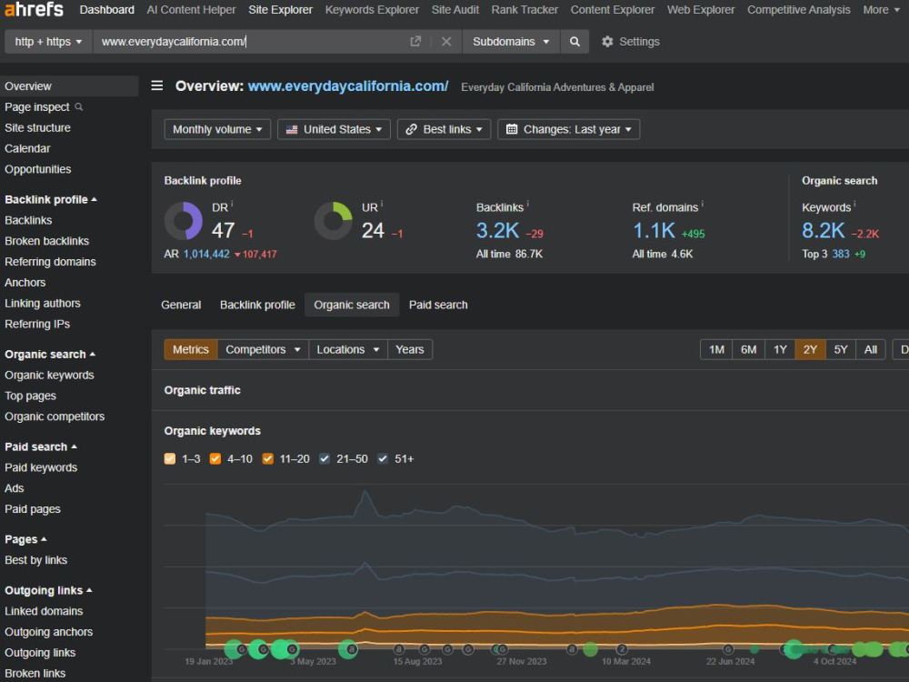Image resolution: width=909 pixels, height=682 pixels.
Task: Open the http + https protocol dropdown
Action: 49,42
